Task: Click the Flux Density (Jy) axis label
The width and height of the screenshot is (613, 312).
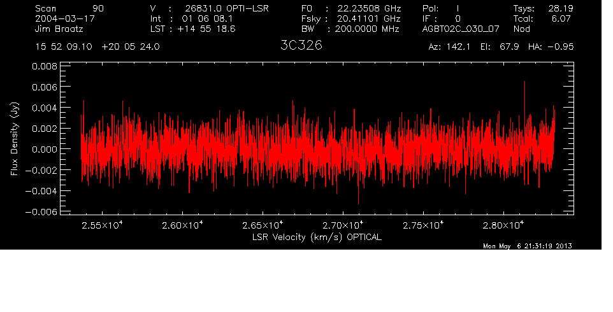Action: click(14, 140)
